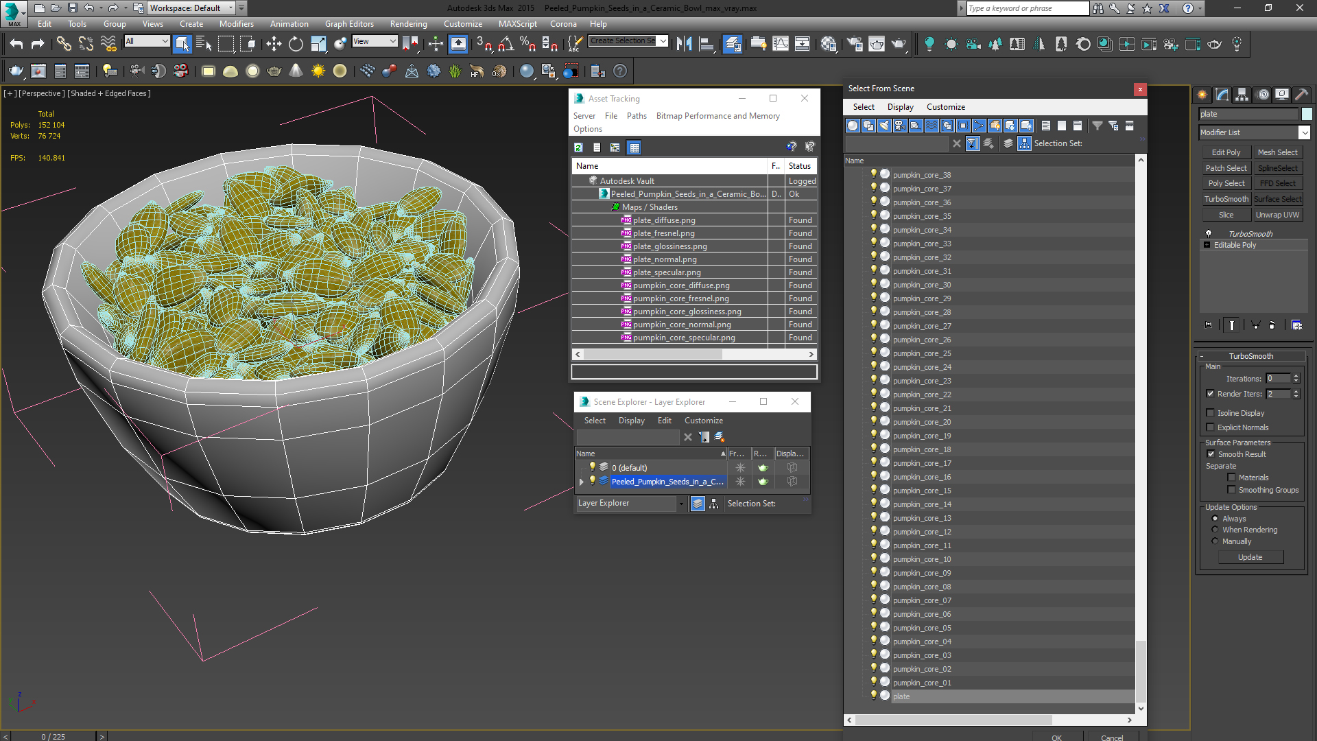Open Modifiers menu
1317x741 pixels.
click(236, 24)
